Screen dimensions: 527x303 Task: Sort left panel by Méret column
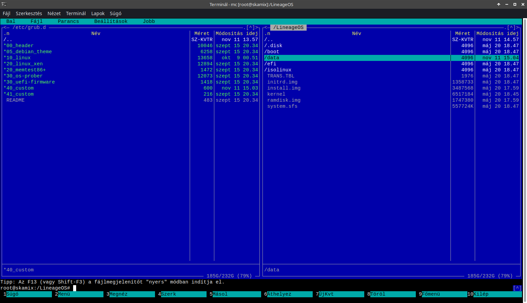click(x=202, y=34)
